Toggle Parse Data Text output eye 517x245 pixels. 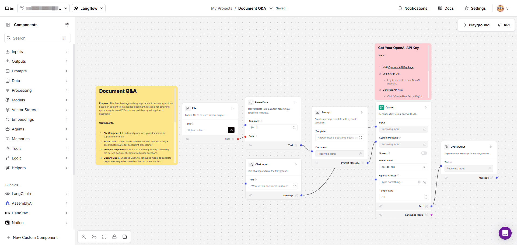(x=250, y=145)
